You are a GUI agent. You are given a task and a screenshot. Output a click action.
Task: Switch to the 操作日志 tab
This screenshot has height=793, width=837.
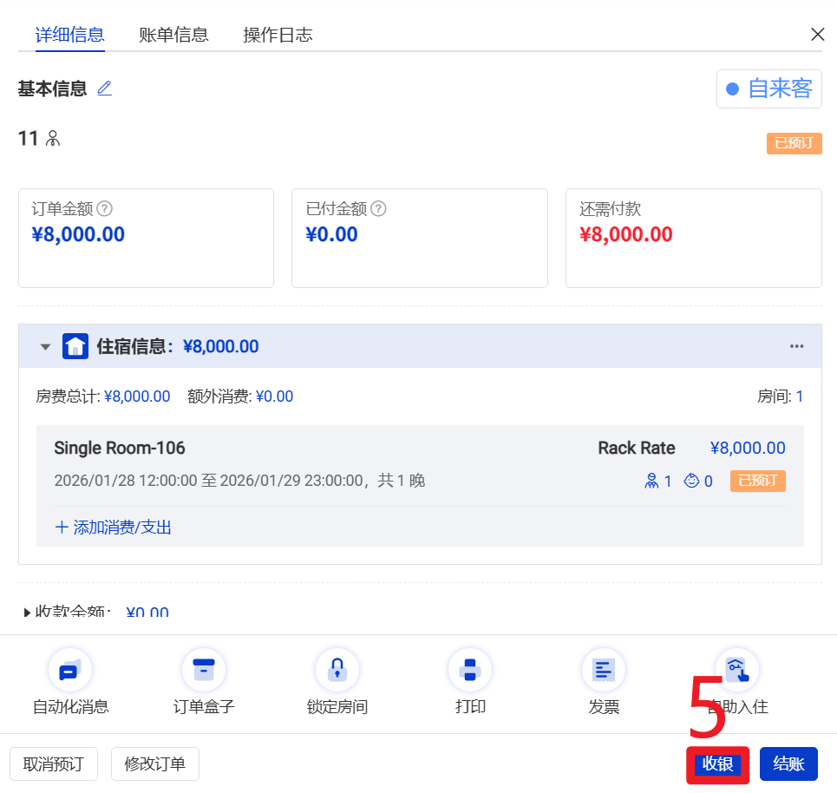coord(278,35)
